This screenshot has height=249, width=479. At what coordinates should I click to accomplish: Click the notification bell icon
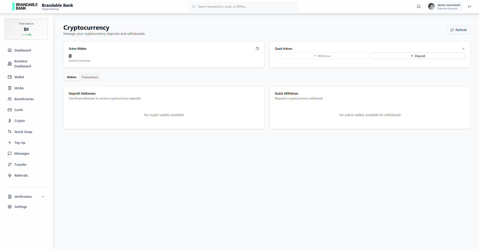click(x=418, y=6)
